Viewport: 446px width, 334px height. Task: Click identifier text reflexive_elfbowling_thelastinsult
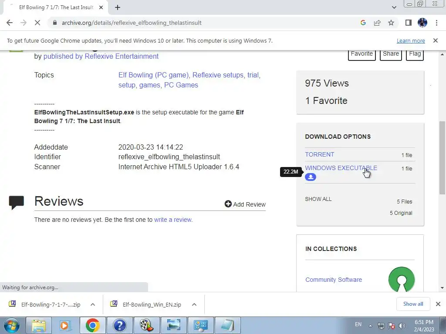click(x=169, y=157)
